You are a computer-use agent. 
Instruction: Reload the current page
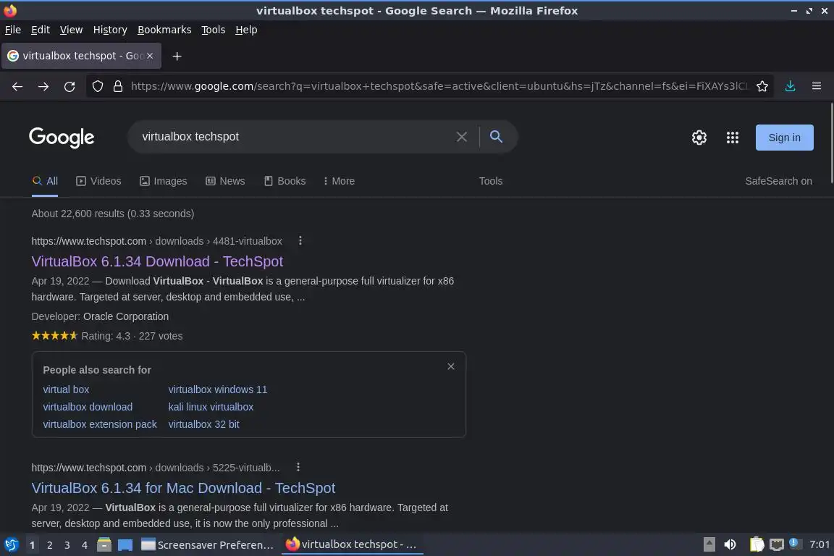(69, 86)
